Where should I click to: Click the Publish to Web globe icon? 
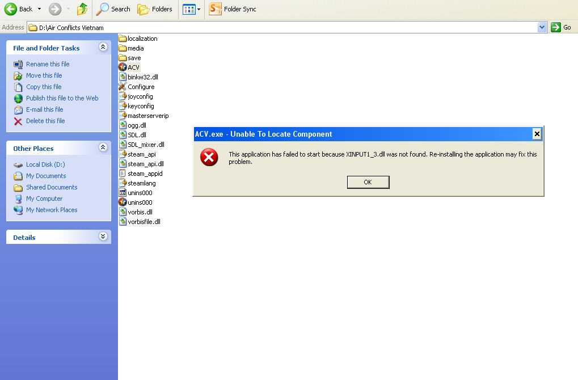[18, 99]
